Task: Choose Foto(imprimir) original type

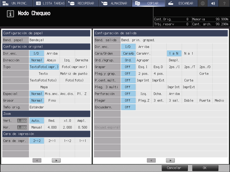Action: pyautogui.click(x=75, y=67)
